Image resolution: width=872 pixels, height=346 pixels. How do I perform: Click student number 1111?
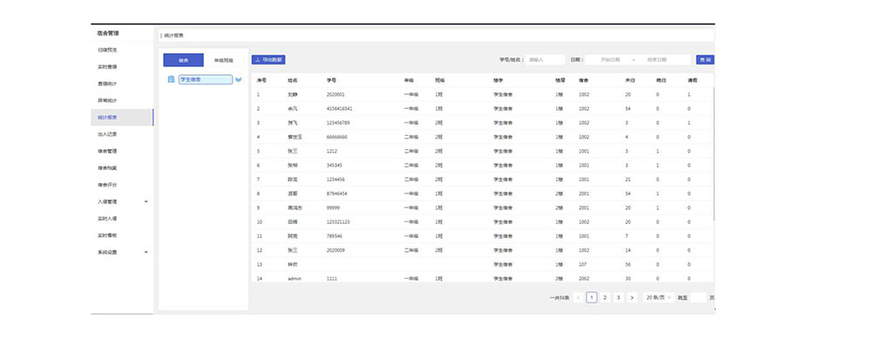coord(331,278)
